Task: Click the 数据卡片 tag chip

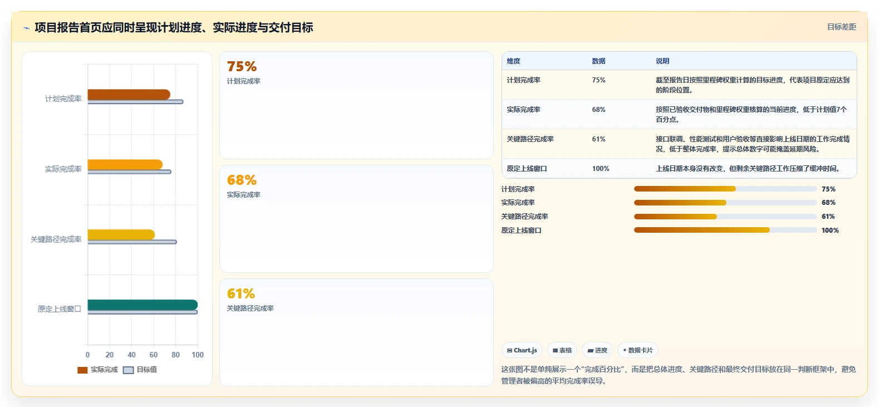Action: click(638, 350)
